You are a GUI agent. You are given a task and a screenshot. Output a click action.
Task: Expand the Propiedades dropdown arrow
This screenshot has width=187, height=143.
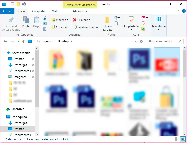132,29
